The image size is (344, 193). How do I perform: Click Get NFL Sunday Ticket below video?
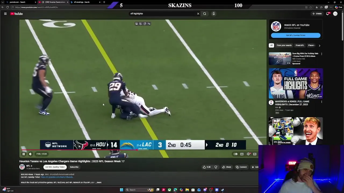pos(55,167)
